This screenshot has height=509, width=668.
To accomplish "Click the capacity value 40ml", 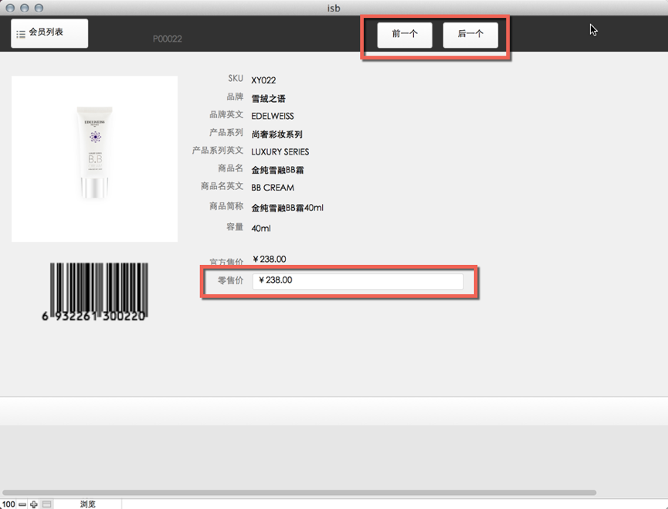I will tap(261, 229).
